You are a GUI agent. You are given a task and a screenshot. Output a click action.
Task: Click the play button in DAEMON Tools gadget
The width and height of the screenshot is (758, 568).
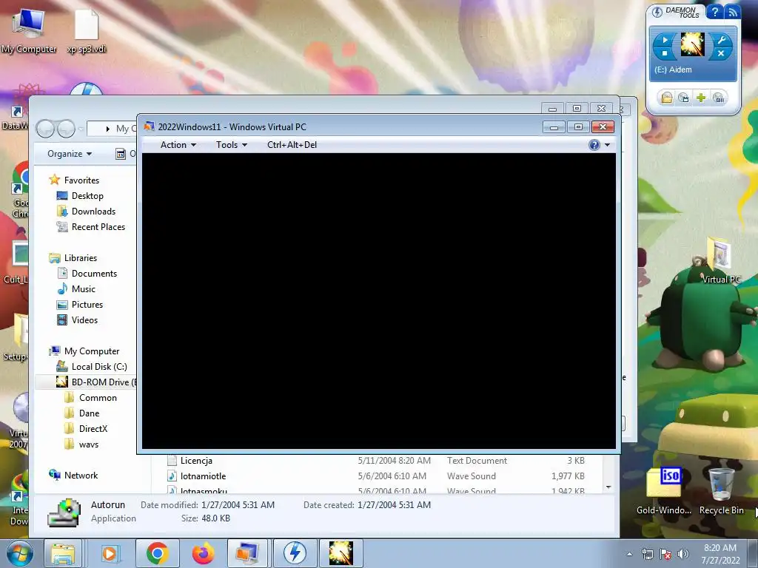pyautogui.click(x=665, y=40)
